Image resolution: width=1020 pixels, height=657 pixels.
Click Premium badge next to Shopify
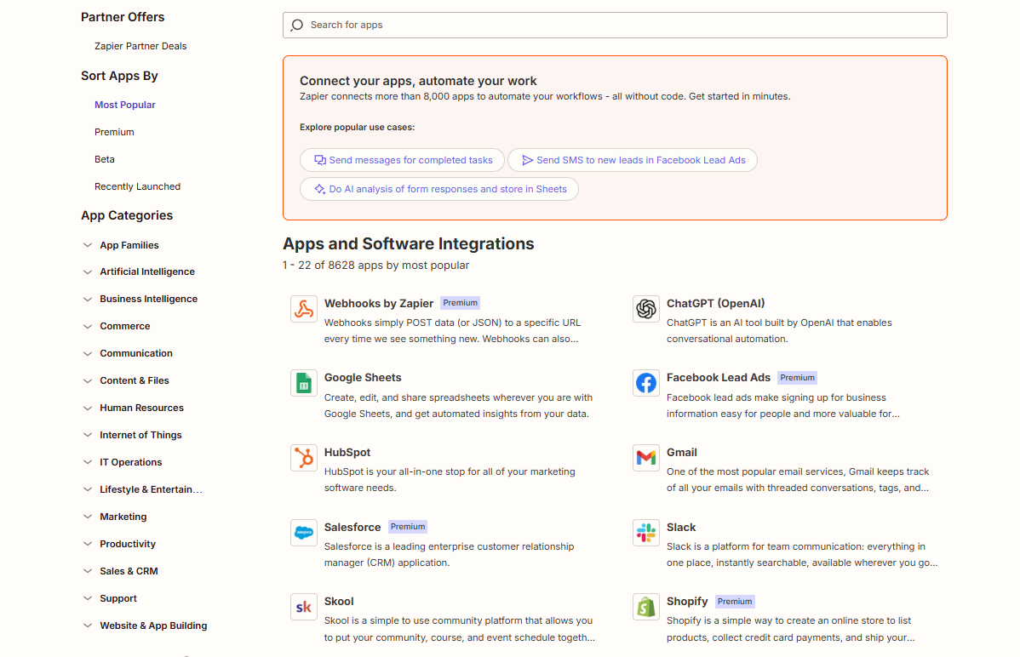[x=735, y=601]
